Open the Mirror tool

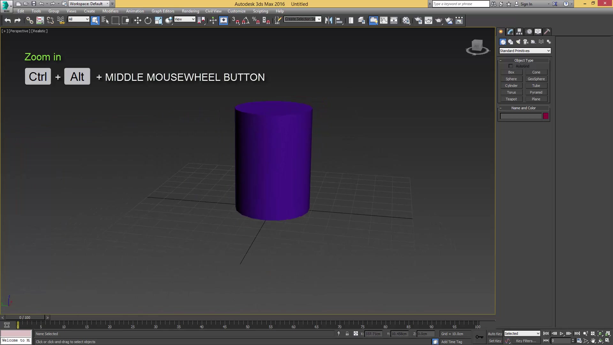coord(329,20)
